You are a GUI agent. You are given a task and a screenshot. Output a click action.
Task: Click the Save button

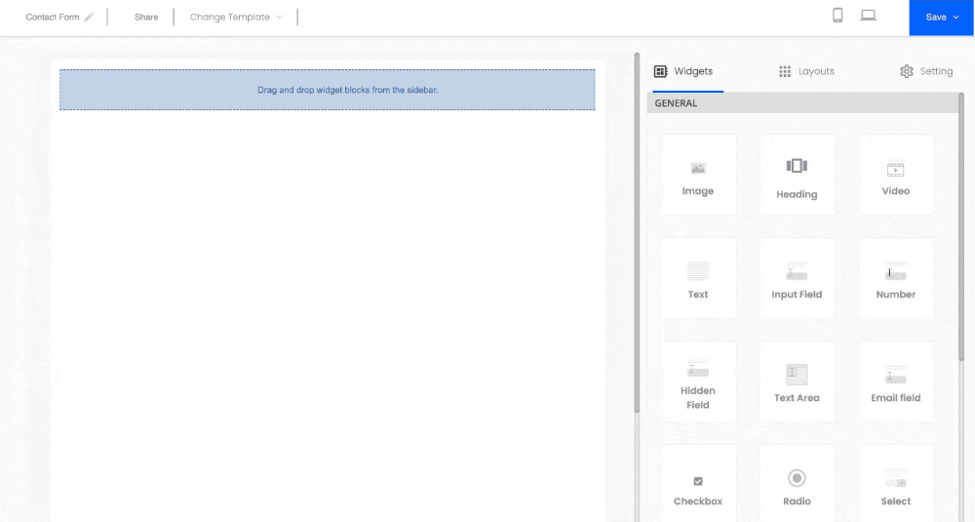[x=942, y=18]
